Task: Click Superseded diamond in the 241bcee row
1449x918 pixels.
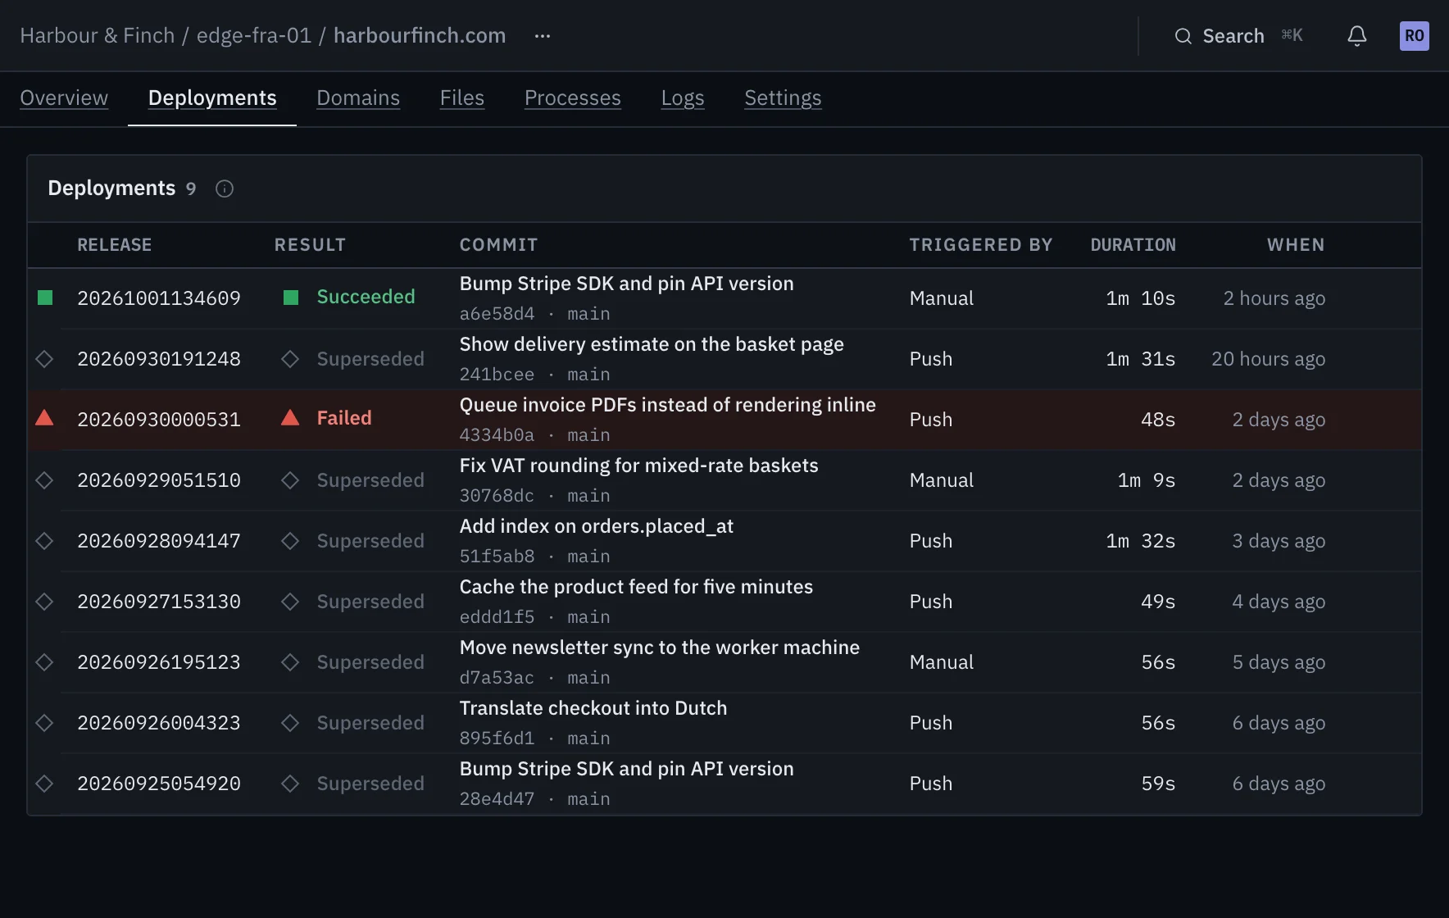Action: coord(290,359)
